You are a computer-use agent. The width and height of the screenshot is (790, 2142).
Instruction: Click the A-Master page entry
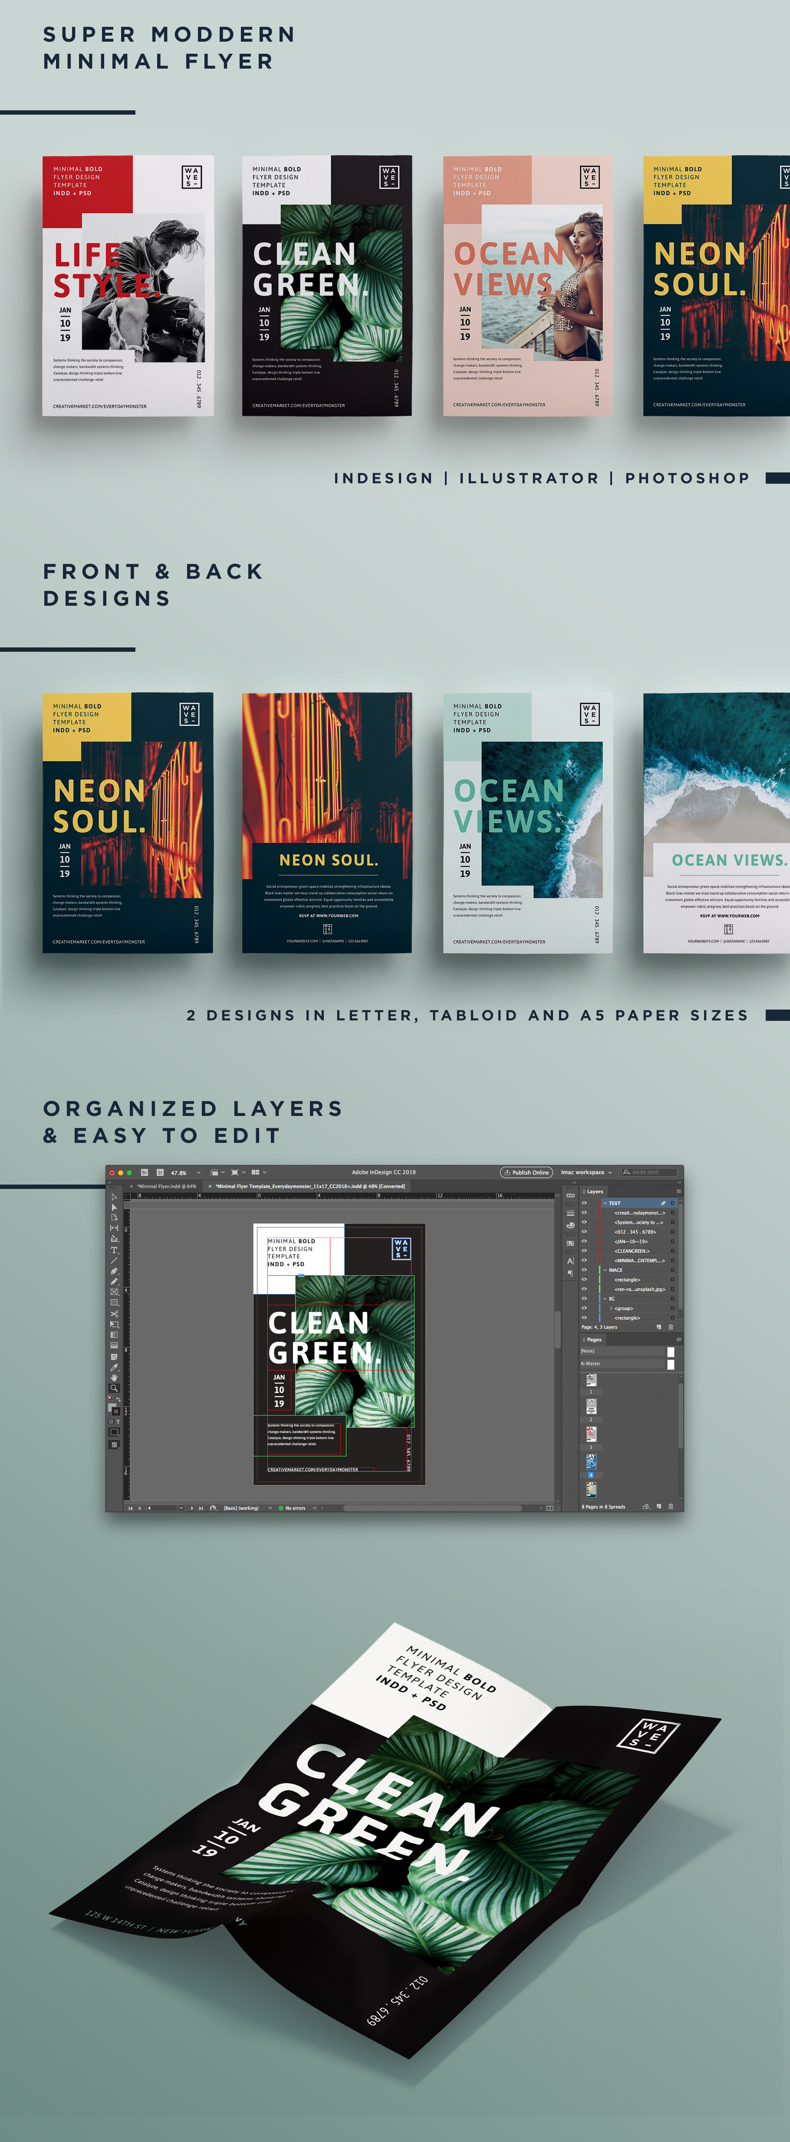point(591,1364)
